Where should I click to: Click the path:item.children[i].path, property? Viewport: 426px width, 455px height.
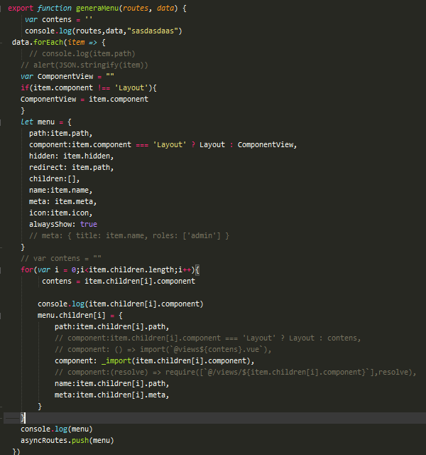click(x=112, y=327)
